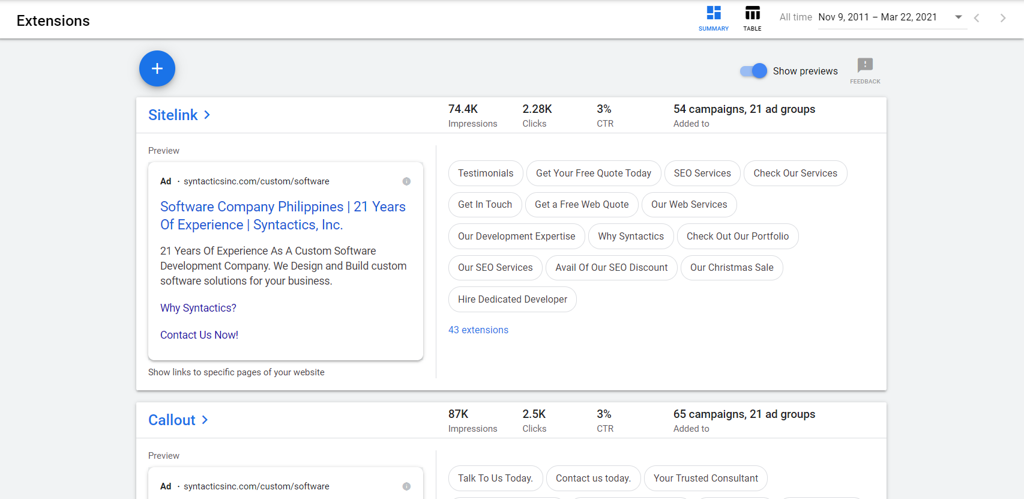This screenshot has width=1024, height=499.
Task: Switch to Table view icon
Action: coord(752,18)
